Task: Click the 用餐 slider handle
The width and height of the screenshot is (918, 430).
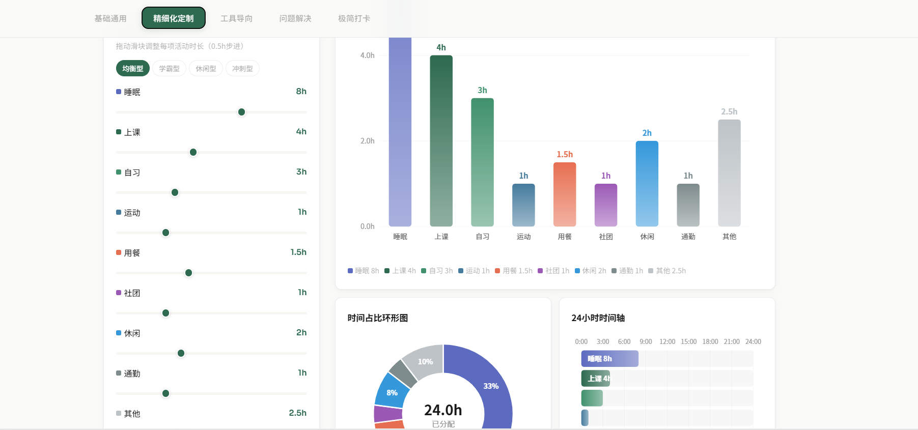Action: point(188,273)
